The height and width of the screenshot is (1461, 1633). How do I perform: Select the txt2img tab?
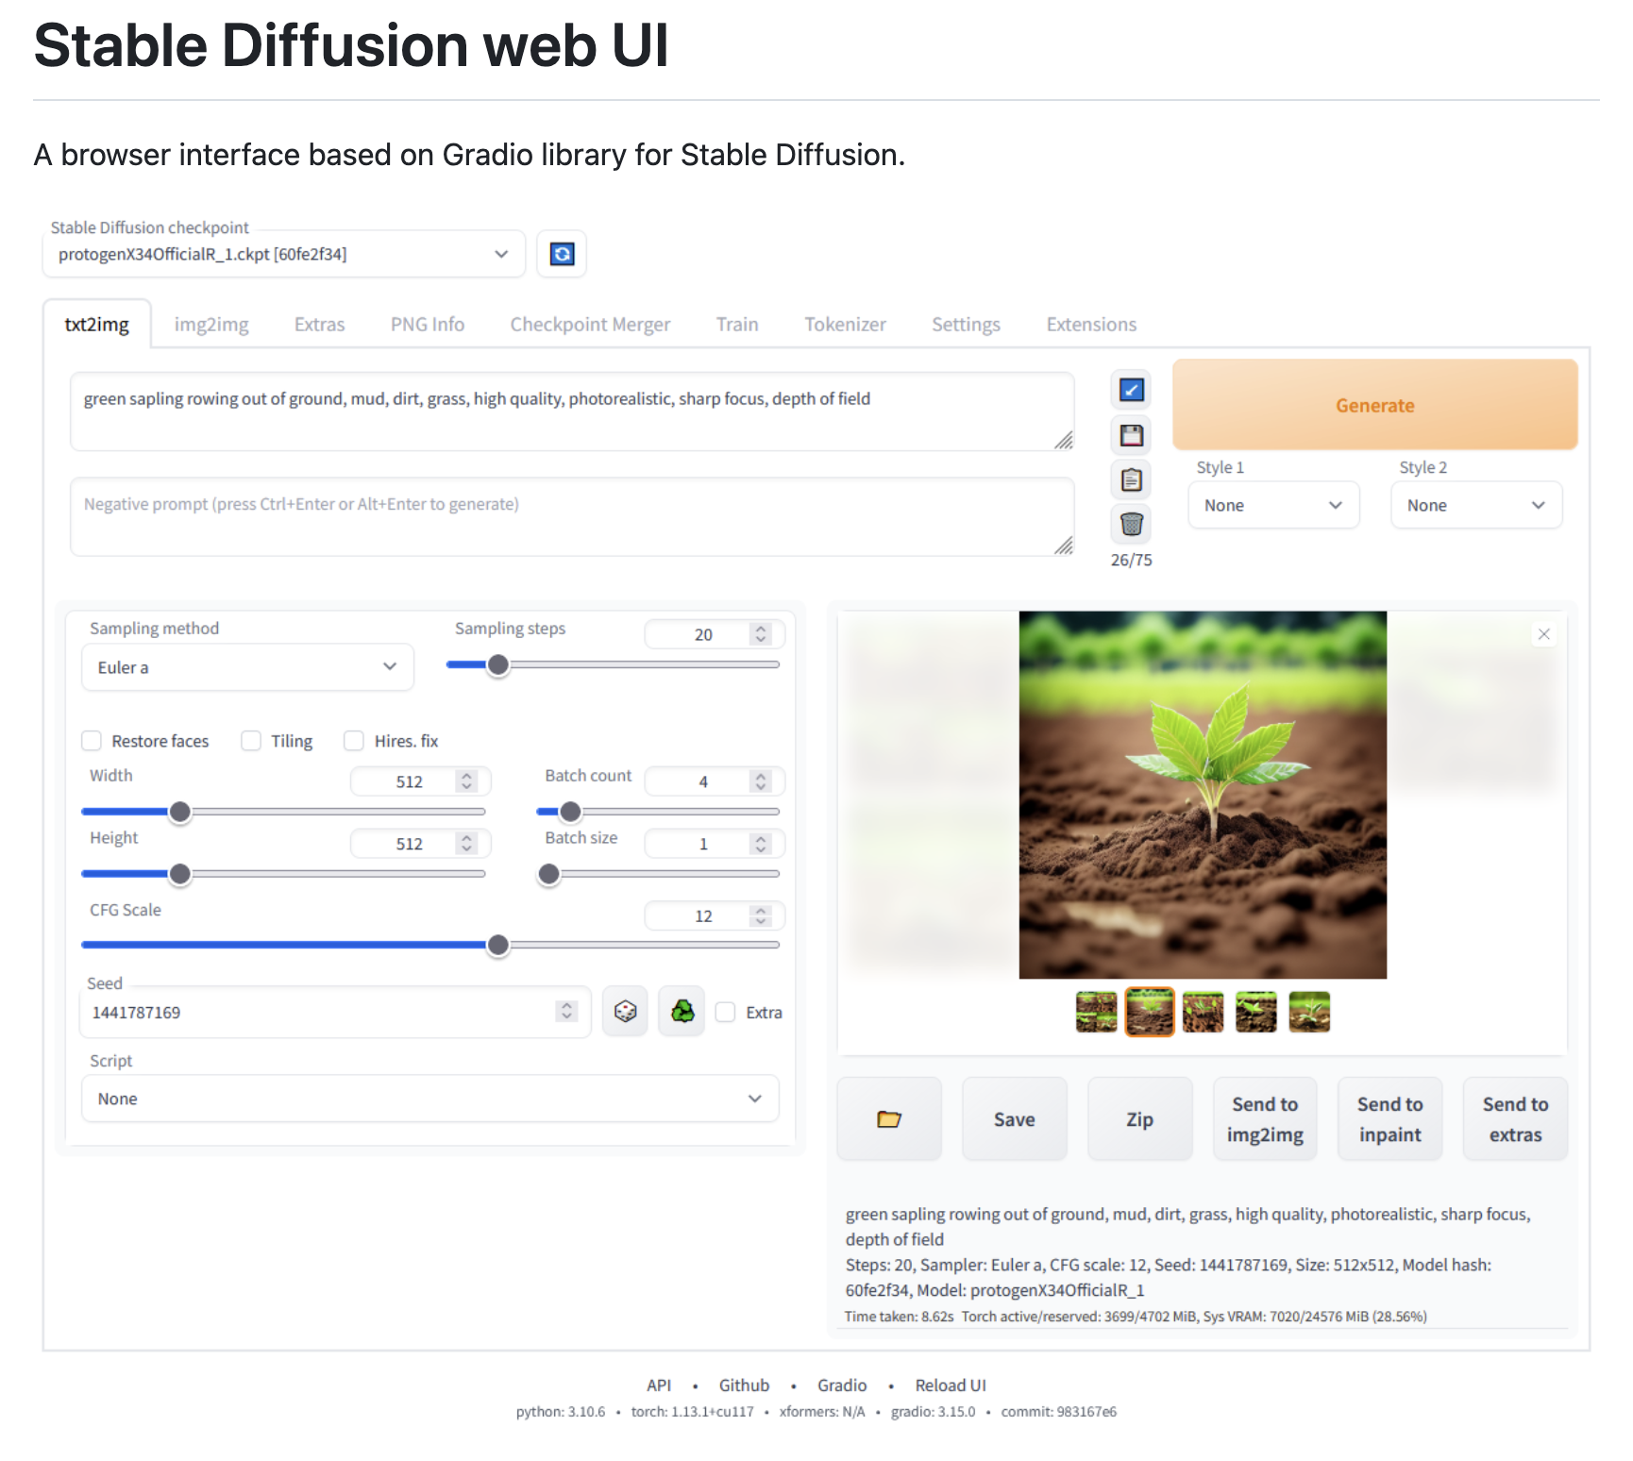click(97, 324)
